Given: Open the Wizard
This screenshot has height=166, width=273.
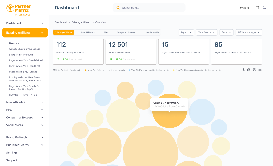Looking at the screenshot, I should pos(244,8).
